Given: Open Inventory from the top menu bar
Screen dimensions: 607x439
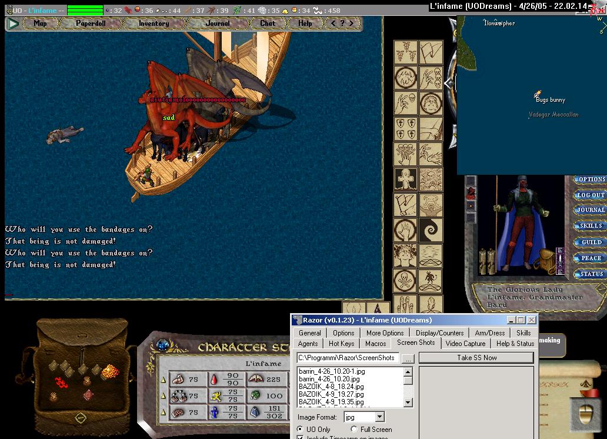Looking at the screenshot, I should [x=154, y=24].
